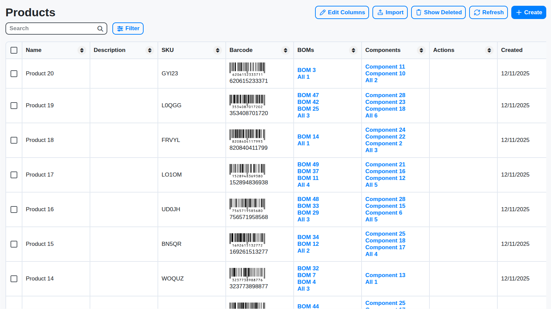Check the checkbox for Product 20
This screenshot has width=551, height=309.
click(14, 73)
